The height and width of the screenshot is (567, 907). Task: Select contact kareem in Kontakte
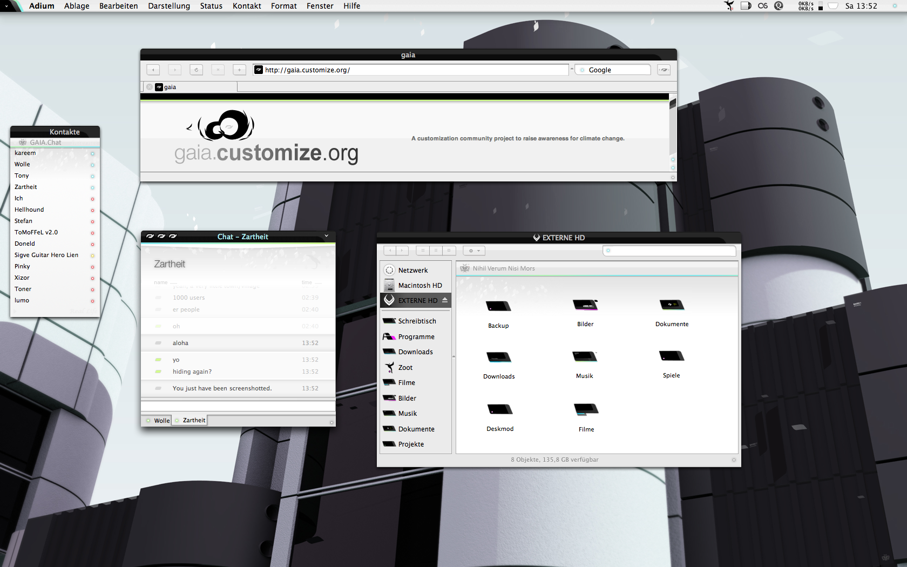55,153
